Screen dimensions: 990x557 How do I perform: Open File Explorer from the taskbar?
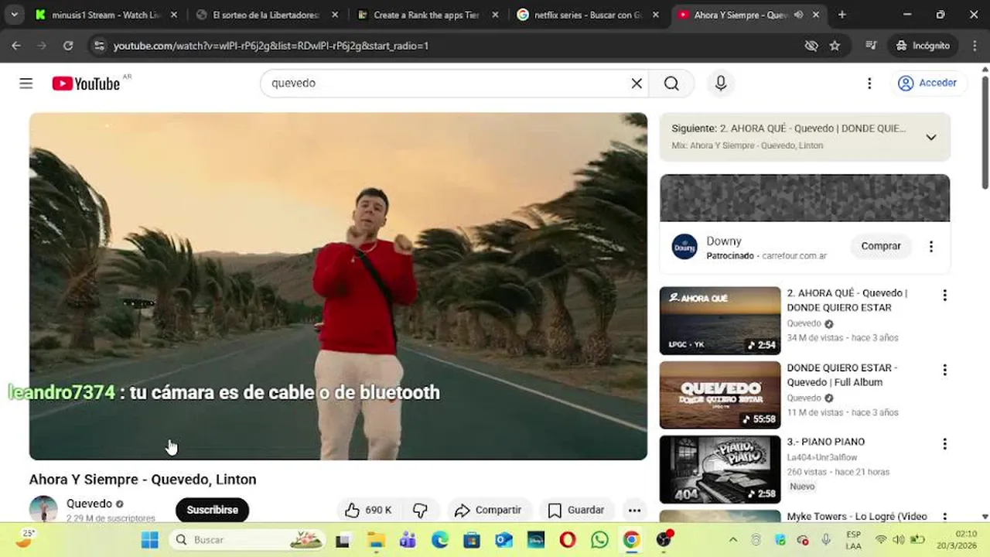pyautogui.click(x=376, y=540)
